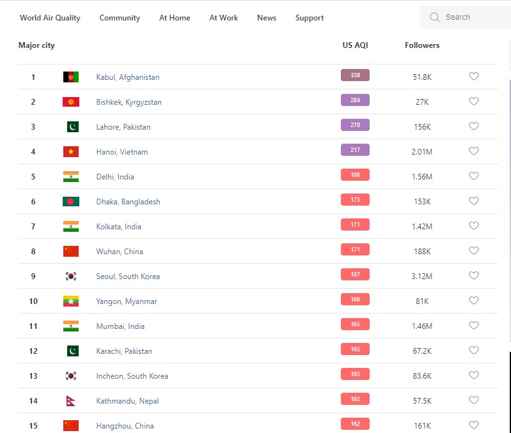Click the South Korea flag beside Seoul
Viewport: 511px width, 433px height.
(71, 277)
